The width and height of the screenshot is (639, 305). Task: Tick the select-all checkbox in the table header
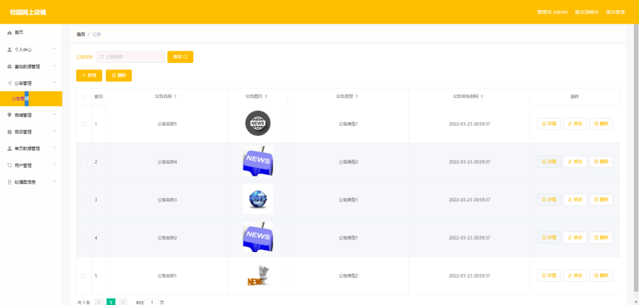tap(84, 97)
